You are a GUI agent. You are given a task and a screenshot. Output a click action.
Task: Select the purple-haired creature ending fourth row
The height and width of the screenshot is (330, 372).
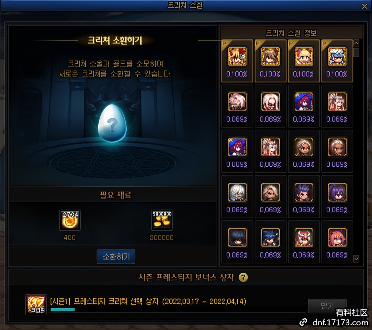[x=337, y=192]
